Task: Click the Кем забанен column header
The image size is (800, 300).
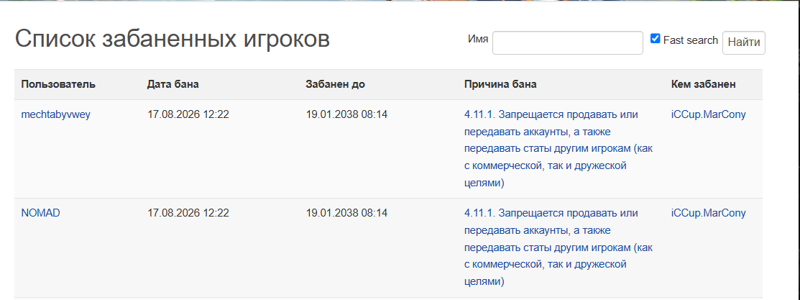Action: tap(703, 84)
